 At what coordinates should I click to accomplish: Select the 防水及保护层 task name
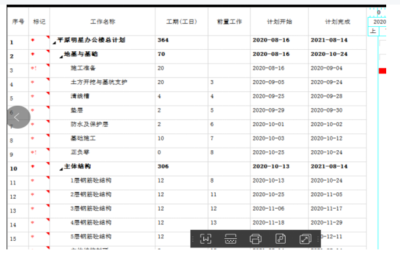pyautogui.click(x=89, y=124)
